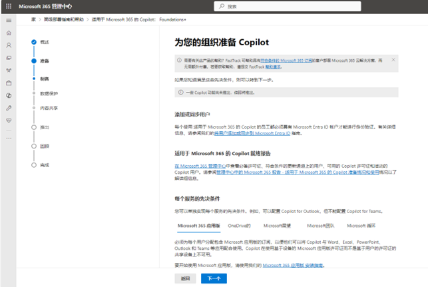The image size is (428, 287).
Task: Open 高级部署指南和帮助 breadcrumb
Action: pyautogui.click(x=64, y=19)
